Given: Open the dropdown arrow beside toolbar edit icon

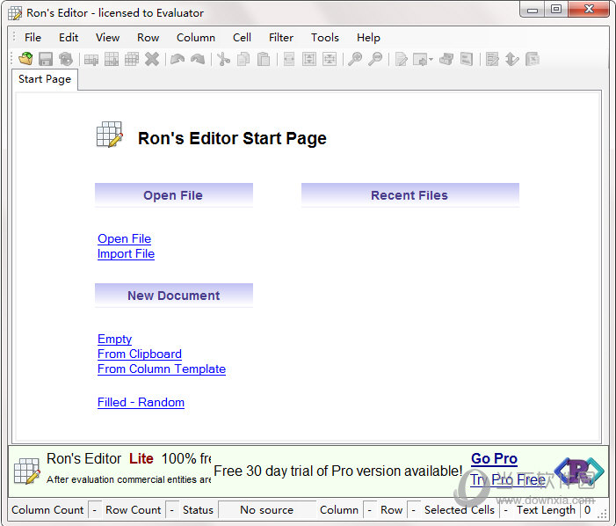Looking at the screenshot, I should click(x=431, y=60).
